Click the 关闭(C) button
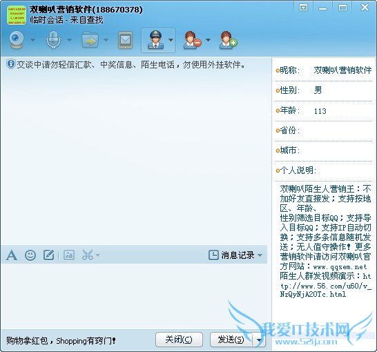The width and height of the screenshot is (377, 352). [179, 340]
